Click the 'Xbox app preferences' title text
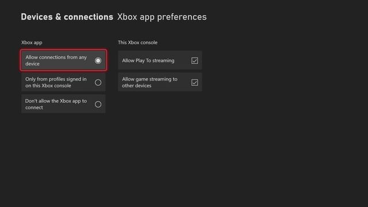368x207 pixels. pyautogui.click(x=162, y=17)
